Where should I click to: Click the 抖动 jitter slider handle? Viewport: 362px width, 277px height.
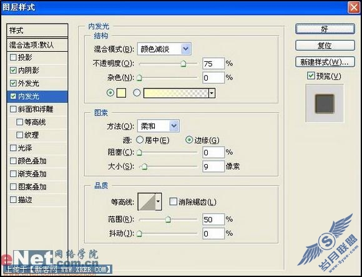[139, 233]
